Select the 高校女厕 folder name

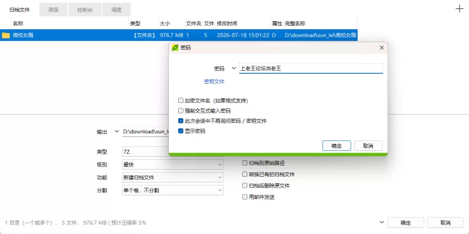pyautogui.click(x=23, y=35)
